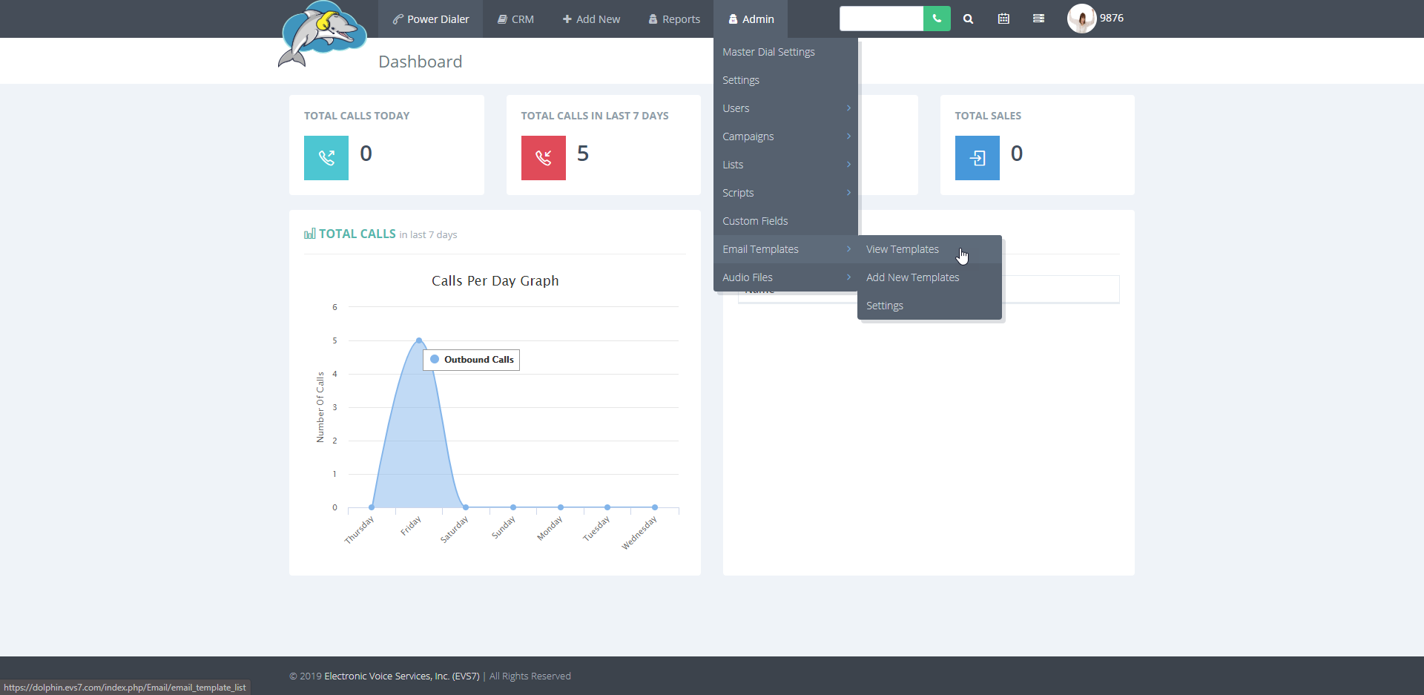Image resolution: width=1424 pixels, height=695 pixels.
Task: Click the TOTAL CALLS IN LAST 7 DAYS heading
Action: [595, 116]
